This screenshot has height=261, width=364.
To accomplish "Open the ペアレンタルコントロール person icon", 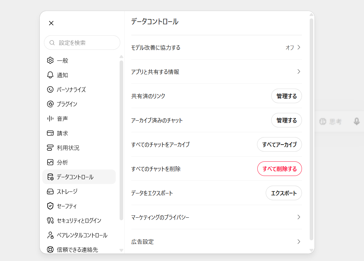I will 50,235.
